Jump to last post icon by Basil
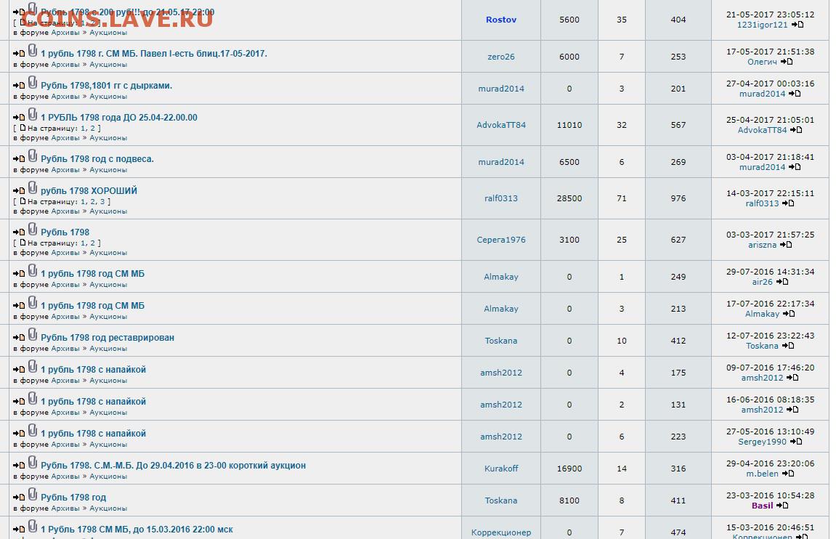 [782, 506]
